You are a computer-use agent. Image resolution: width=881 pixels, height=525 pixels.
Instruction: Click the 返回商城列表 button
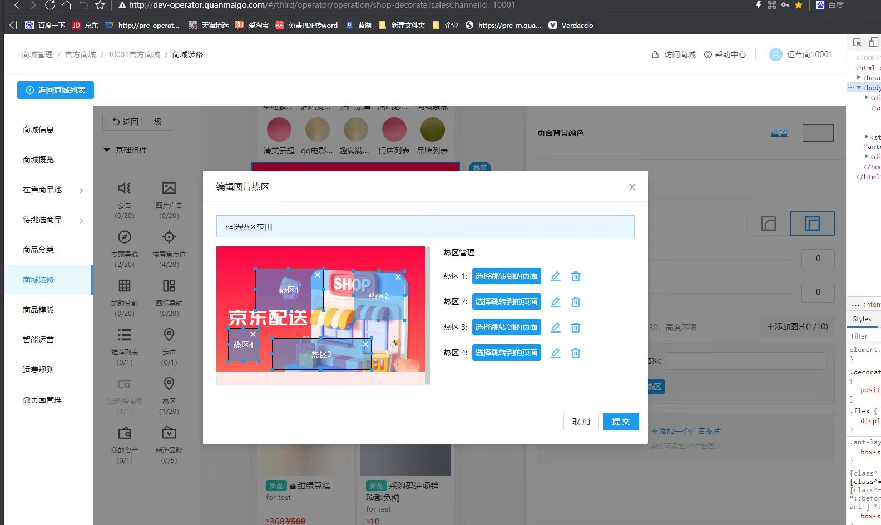pos(56,90)
